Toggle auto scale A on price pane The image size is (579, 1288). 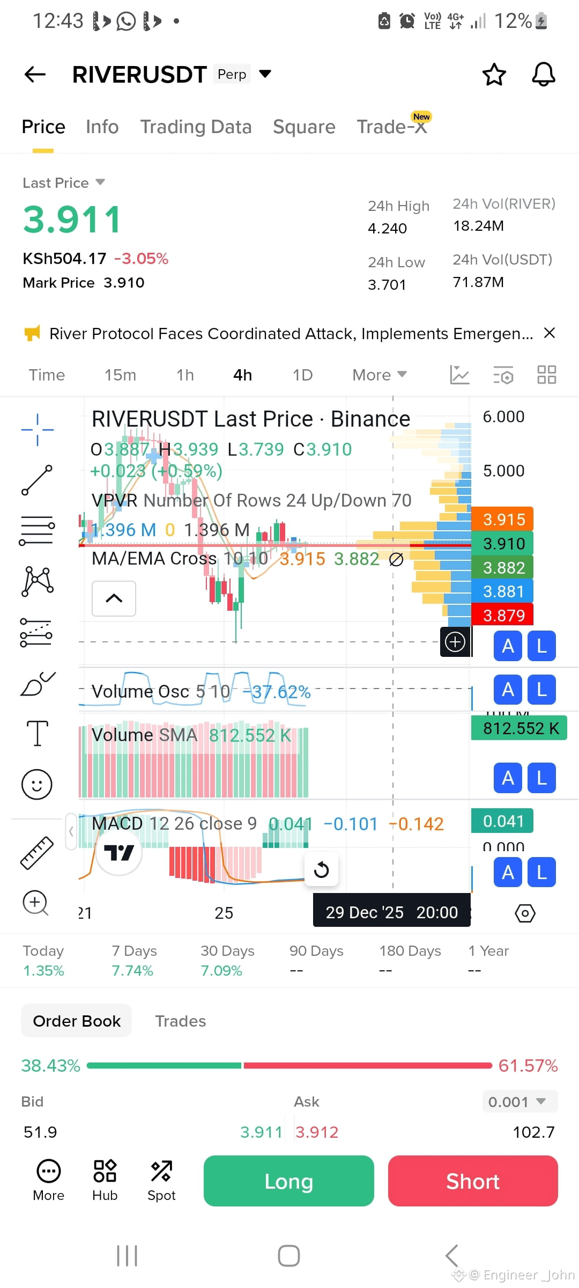pyautogui.click(x=508, y=646)
